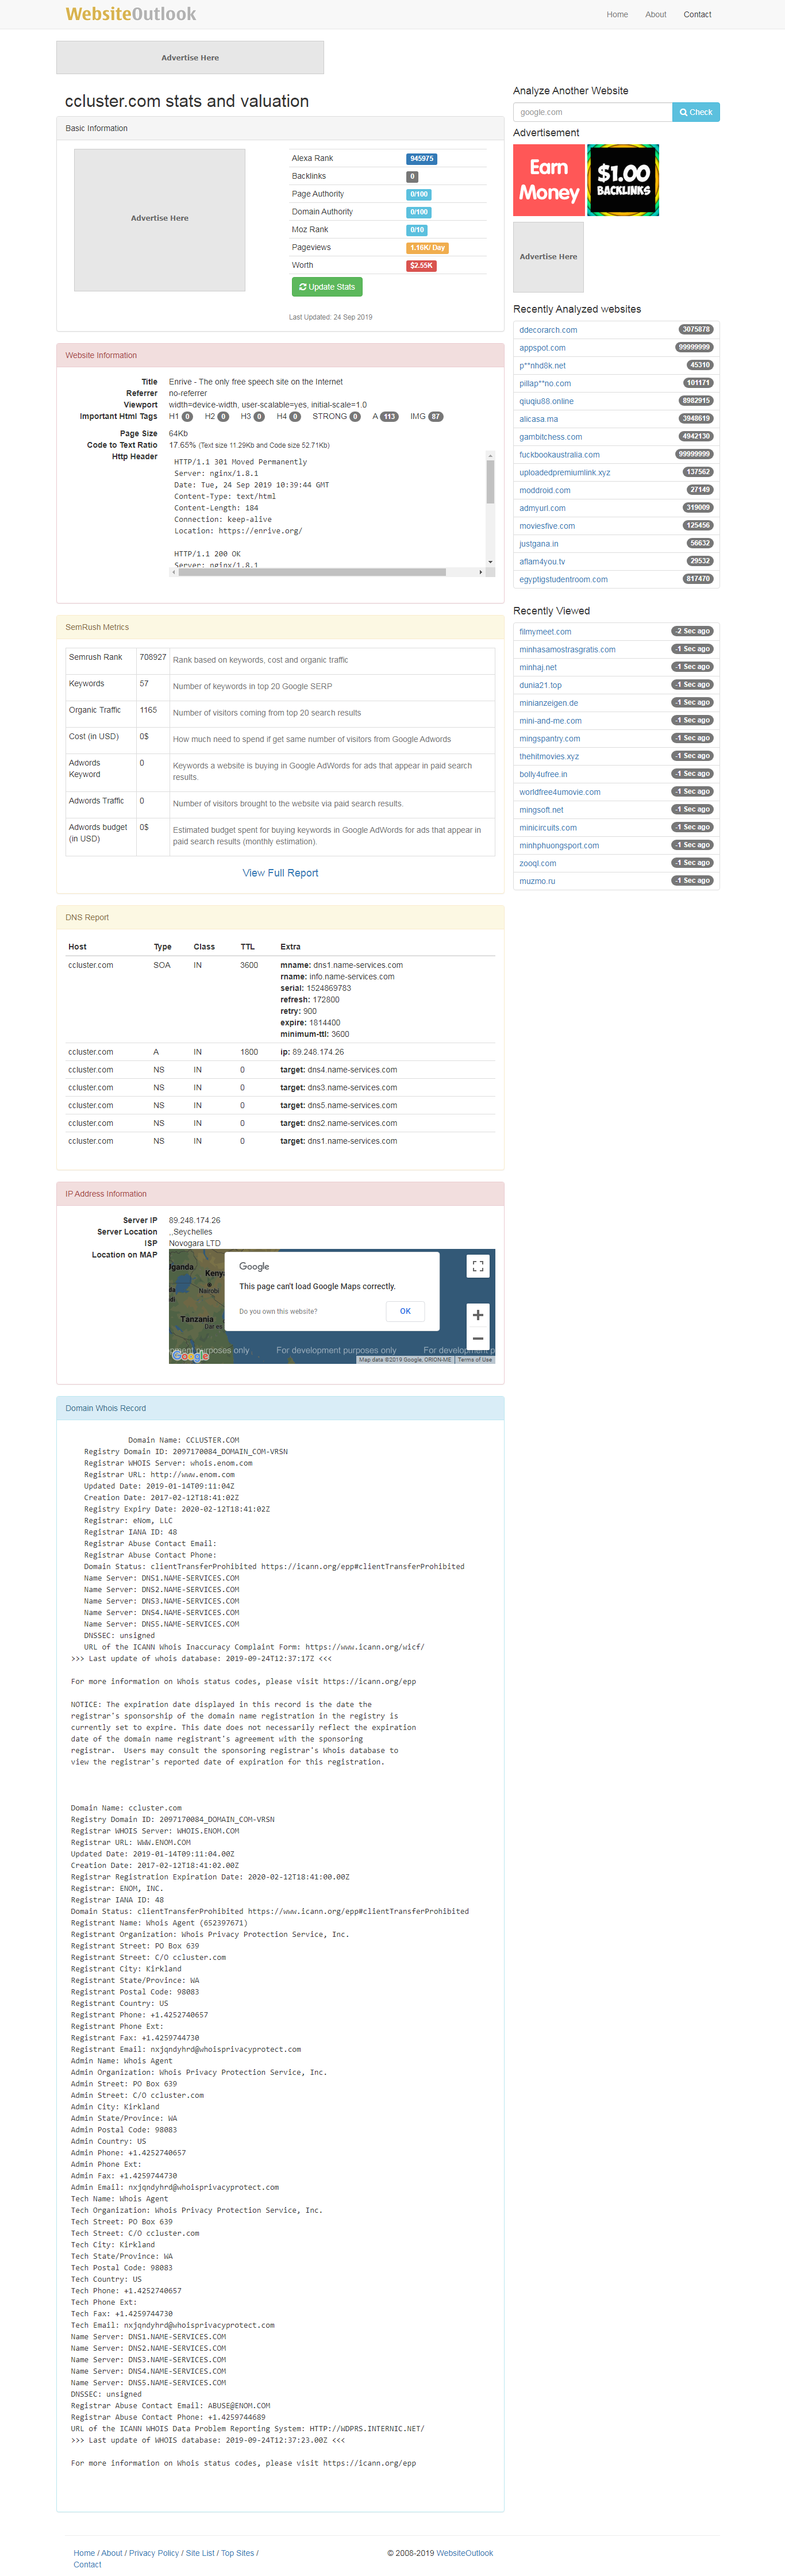Open the View Full Report link
This screenshot has width=785, height=2576.
click(280, 873)
